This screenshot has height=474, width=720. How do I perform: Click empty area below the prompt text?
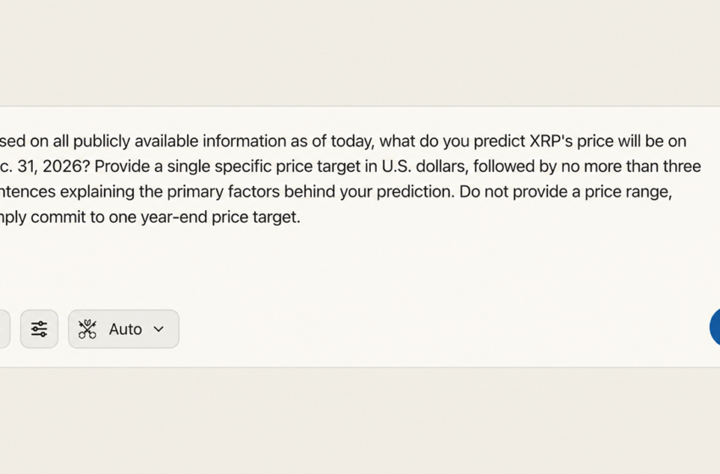click(x=358, y=266)
